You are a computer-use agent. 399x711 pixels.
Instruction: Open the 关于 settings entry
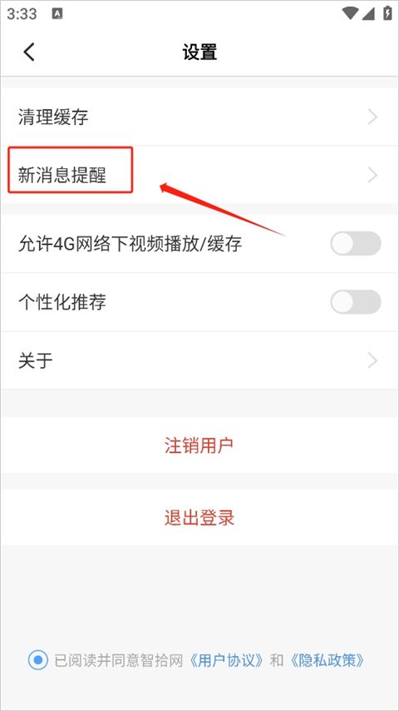pos(199,360)
